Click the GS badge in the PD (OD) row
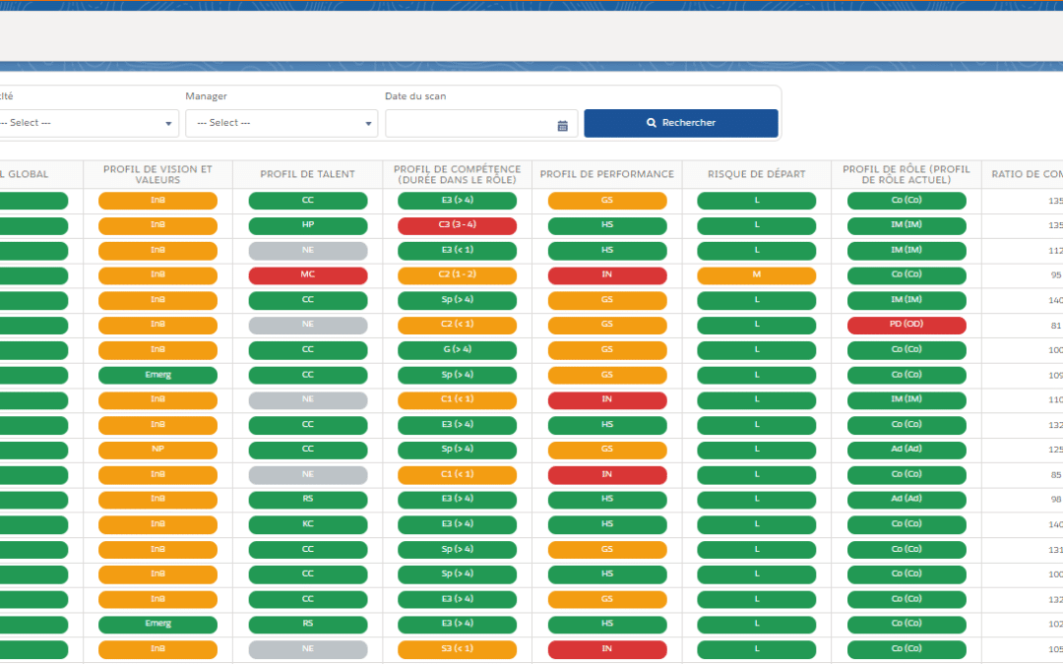Viewport: 1063px width, 664px height. (607, 325)
